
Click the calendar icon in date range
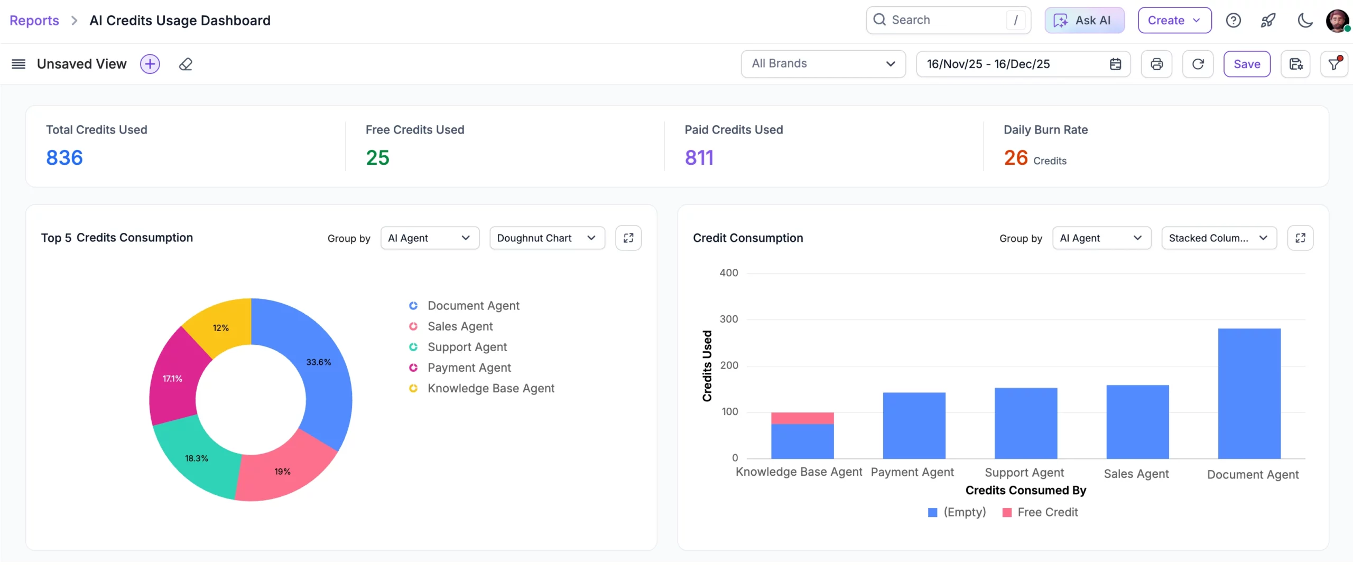(1115, 64)
